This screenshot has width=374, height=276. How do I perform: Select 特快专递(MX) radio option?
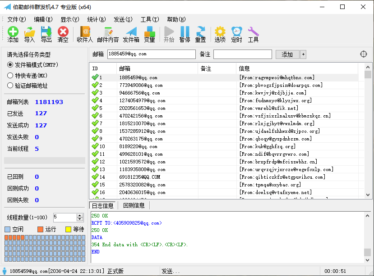pos(10,75)
